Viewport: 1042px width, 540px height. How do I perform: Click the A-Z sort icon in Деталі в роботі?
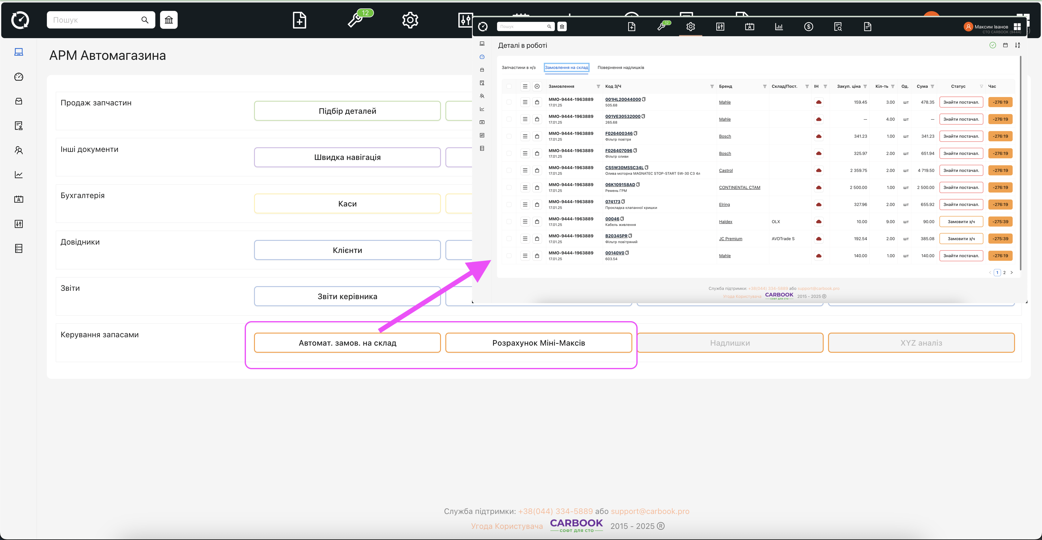coord(1018,45)
